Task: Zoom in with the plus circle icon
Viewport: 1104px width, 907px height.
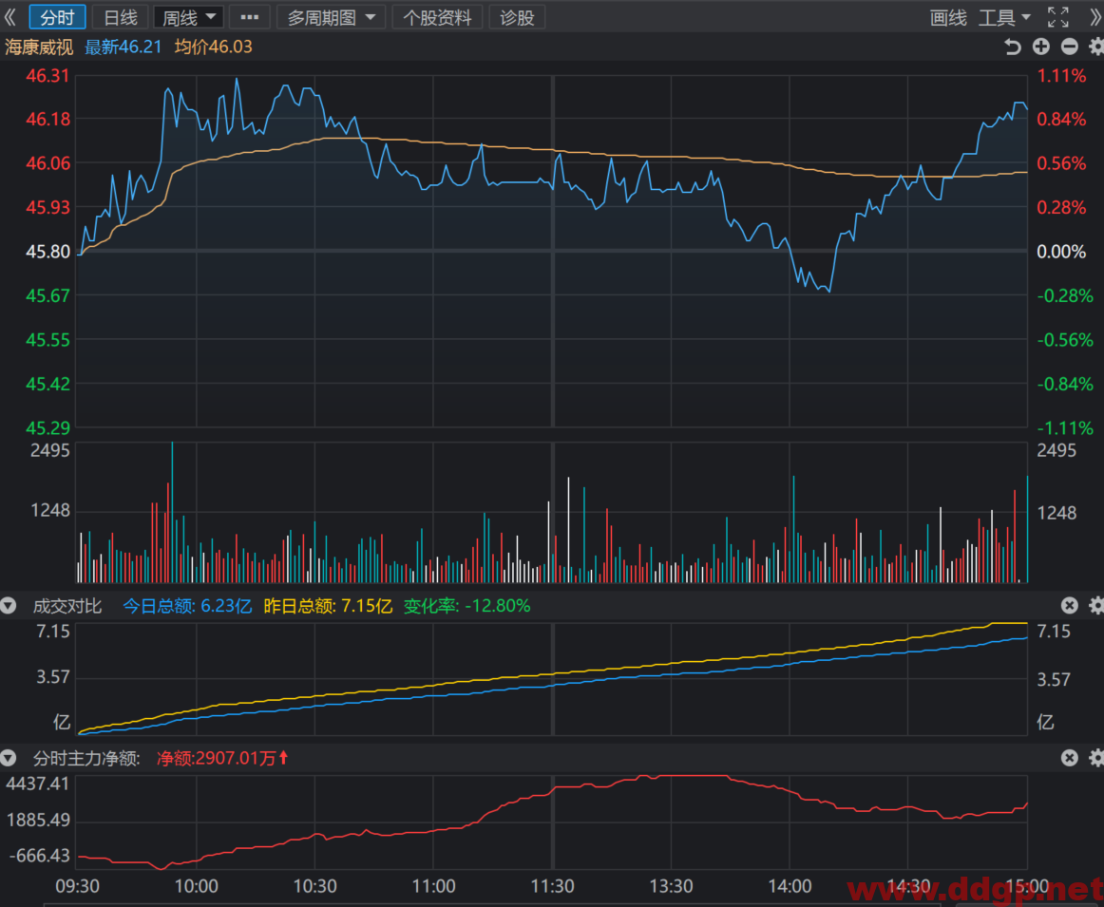Action: pyautogui.click(x=1040, y=47)
